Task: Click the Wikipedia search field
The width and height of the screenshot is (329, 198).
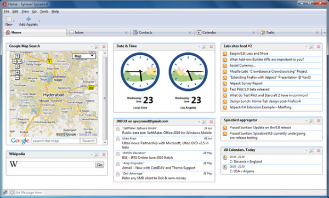Action: click(x=56, y=165)
